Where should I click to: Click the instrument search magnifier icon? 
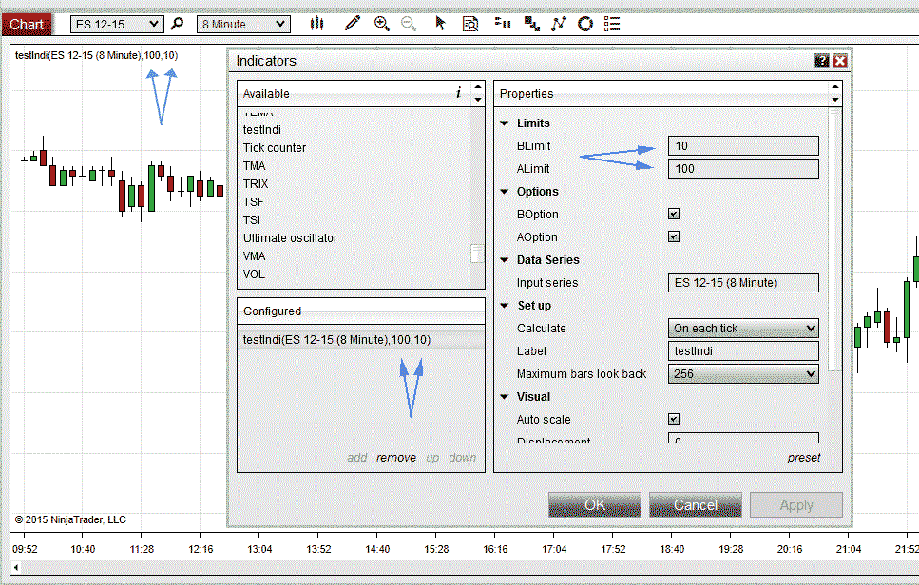click(177, 24)
